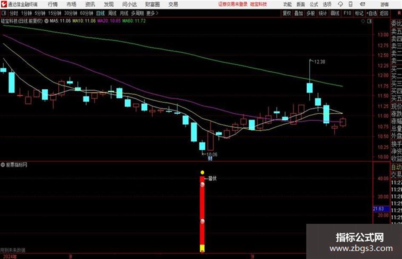Click the diamond icon at chart top-right
The image size is (402, 259).
363,21
